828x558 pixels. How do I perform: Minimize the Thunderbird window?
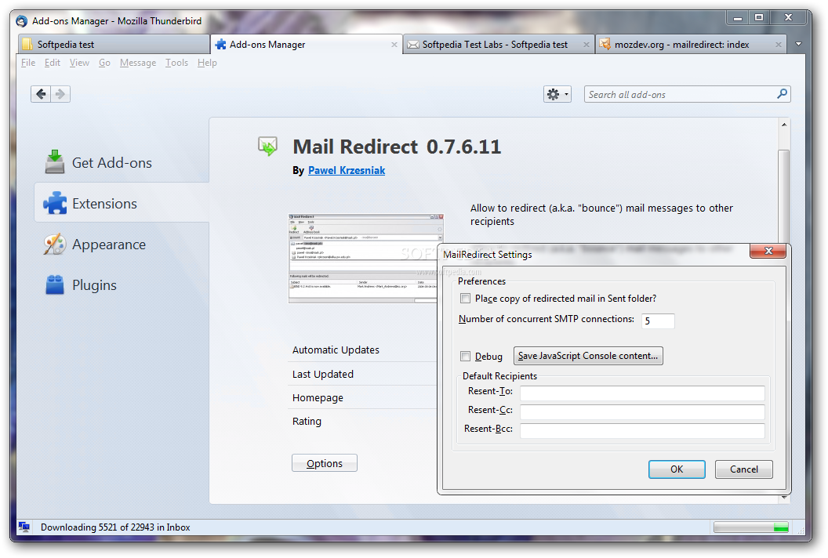[737, 18]
